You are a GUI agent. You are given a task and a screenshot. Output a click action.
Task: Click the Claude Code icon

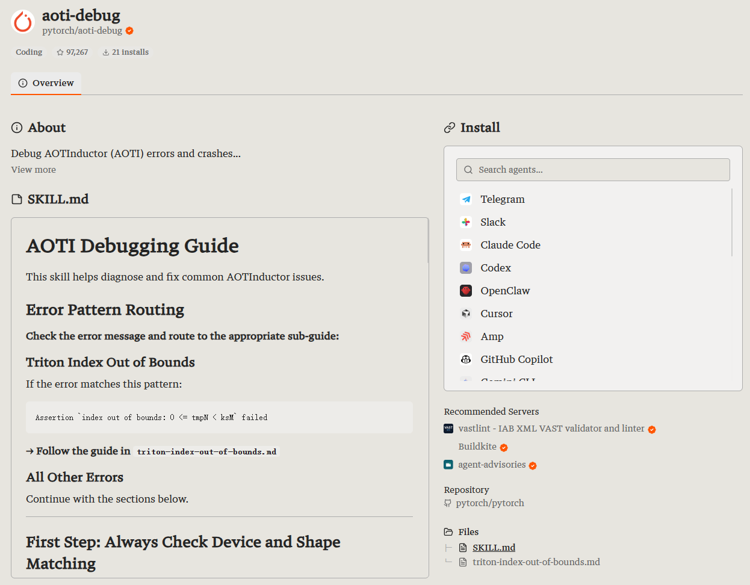tap(466, 245)
